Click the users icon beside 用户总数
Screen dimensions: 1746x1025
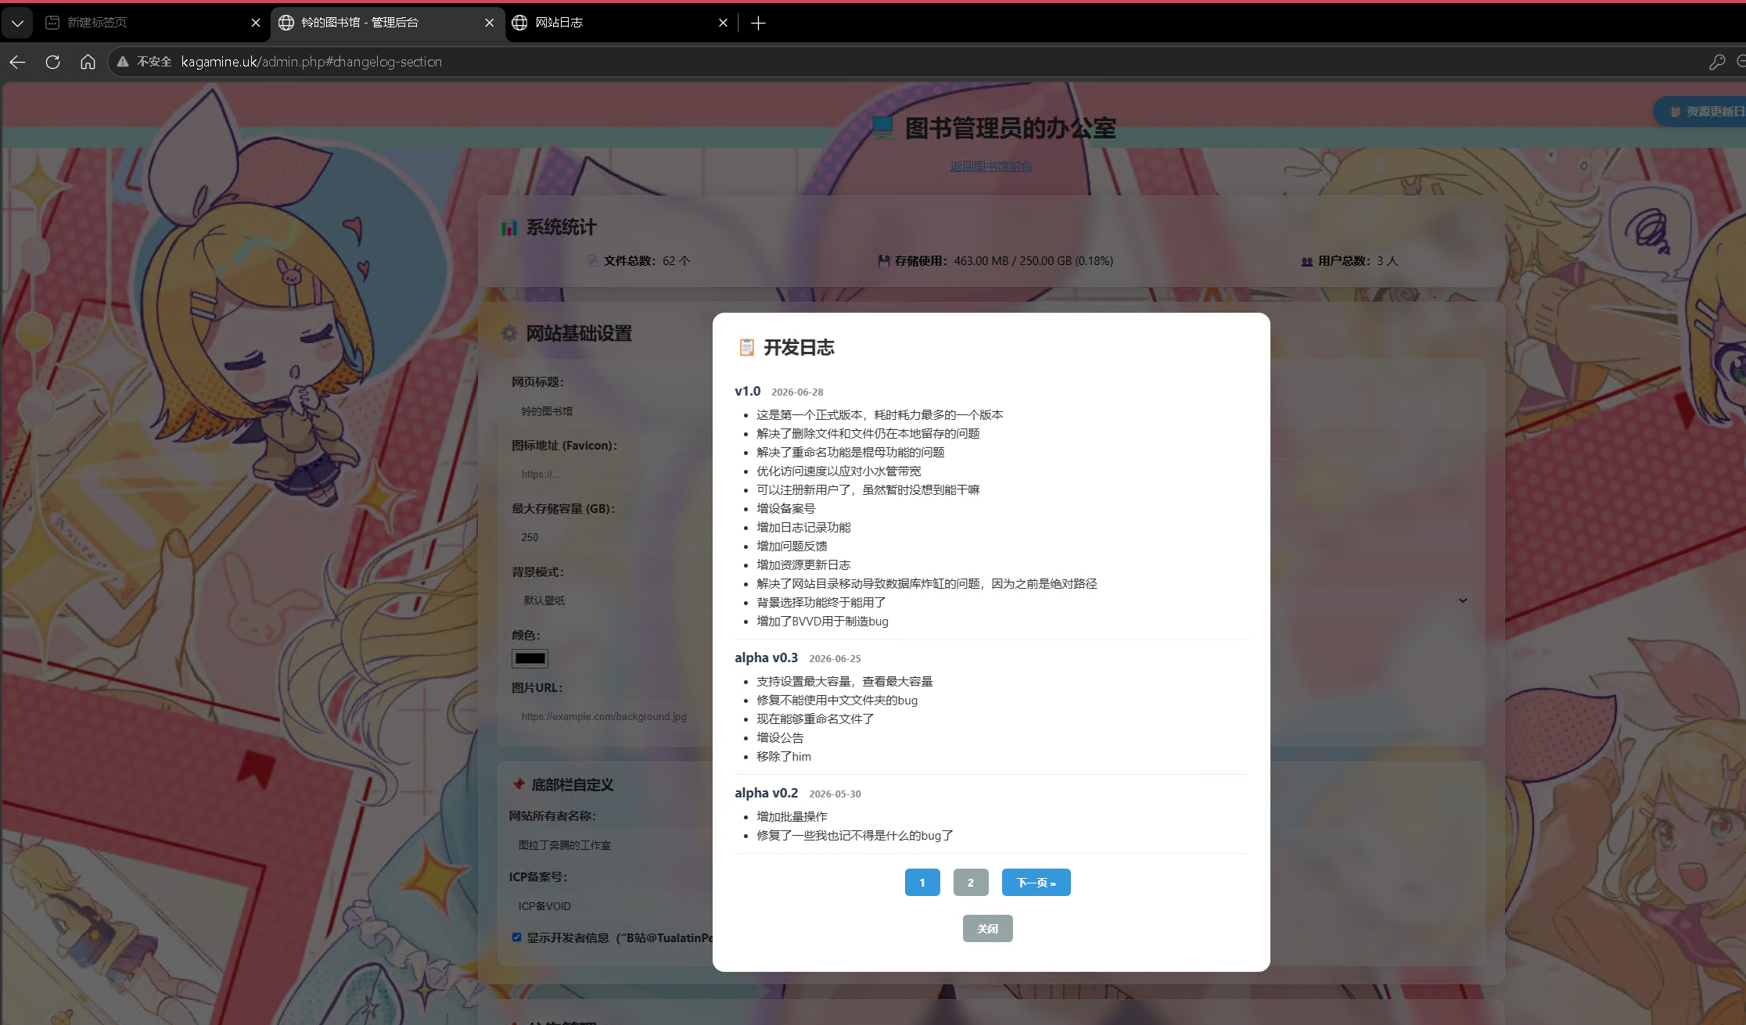(x=1306, y=261)
